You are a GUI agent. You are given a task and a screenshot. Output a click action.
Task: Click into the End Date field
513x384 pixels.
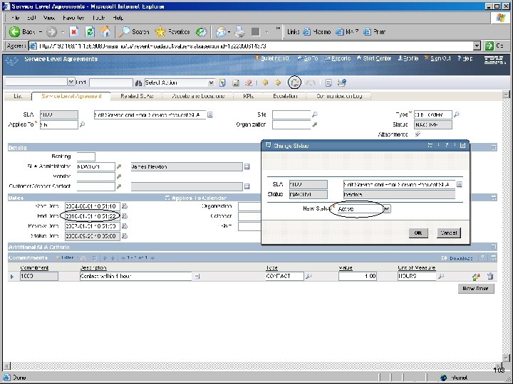pos(93,216)
